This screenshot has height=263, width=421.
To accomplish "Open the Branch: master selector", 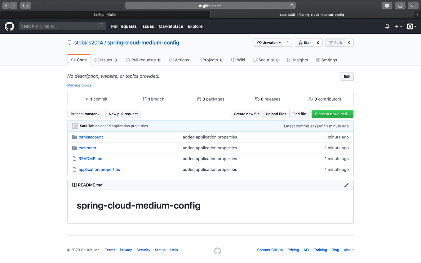I will click(x=85, y=114).
